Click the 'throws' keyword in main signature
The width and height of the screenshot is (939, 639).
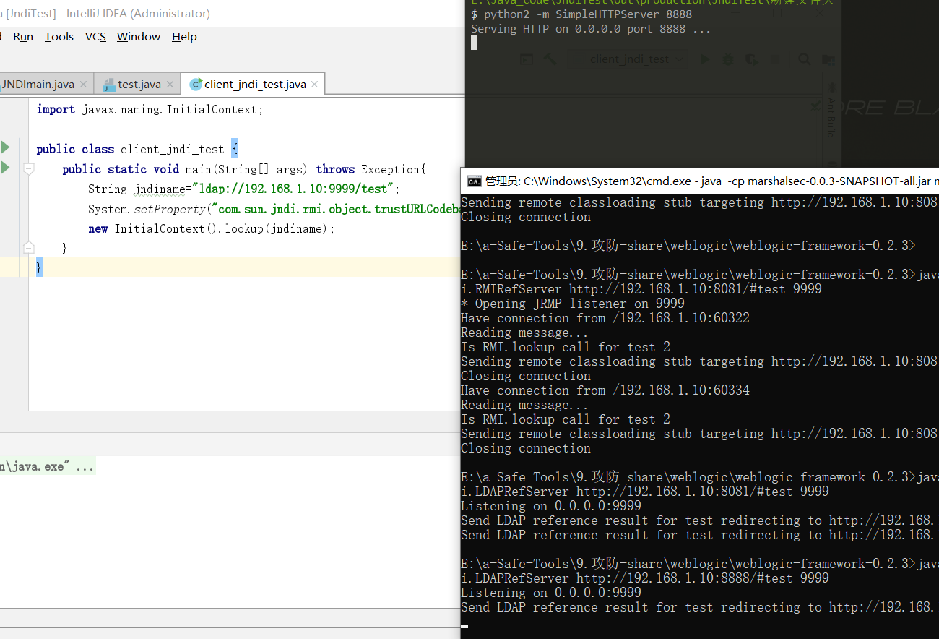pyautogui.click(x=335, y=169)
